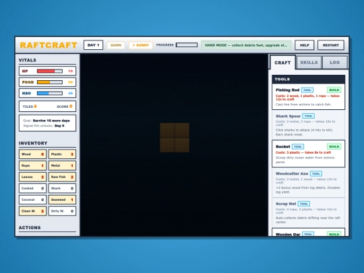Build the Fishing Rod
This screenshot has height=273, width=364.
coord(334,90)
